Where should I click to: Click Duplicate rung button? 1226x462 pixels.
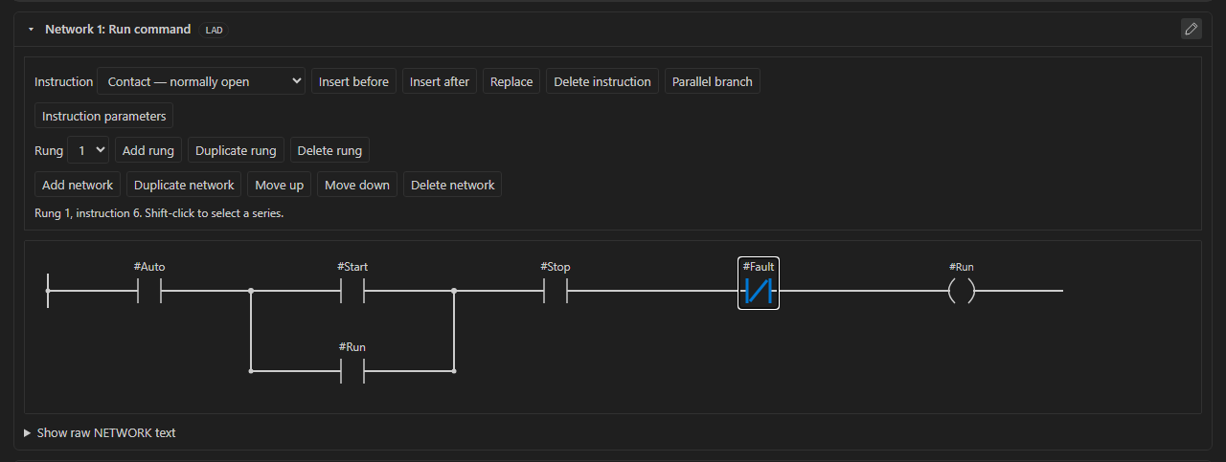click(x=236, y=150)
